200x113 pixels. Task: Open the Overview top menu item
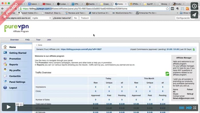[14, 40]
